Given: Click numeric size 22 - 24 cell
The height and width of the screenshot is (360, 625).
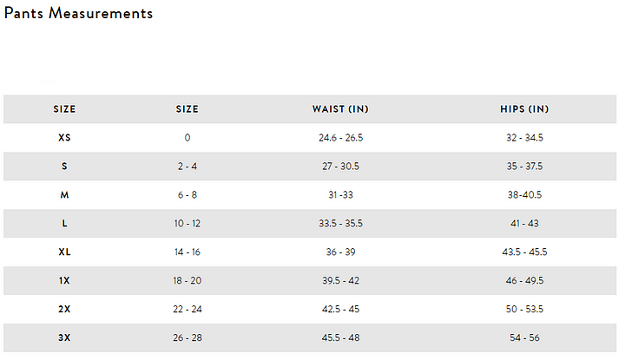Looking at the screenshot, I should point(187,309).
